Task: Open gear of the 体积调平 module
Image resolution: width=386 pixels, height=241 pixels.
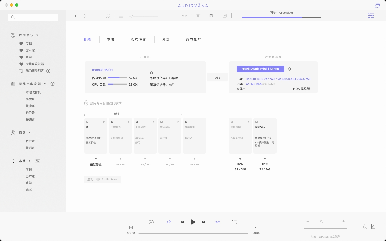Action: tap(161, 122)
